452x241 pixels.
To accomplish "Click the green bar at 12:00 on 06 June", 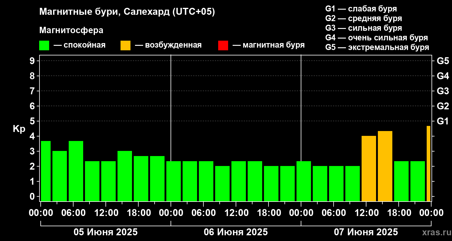I will pyautogui.click(x=239, y=181).
